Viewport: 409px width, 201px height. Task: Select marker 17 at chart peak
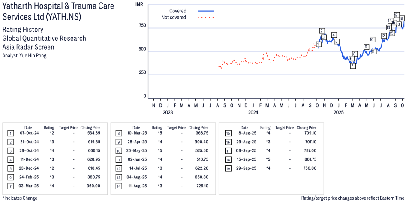397,15
